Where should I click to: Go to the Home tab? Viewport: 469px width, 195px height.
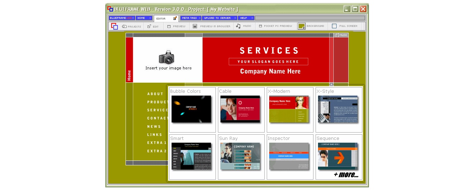coord(144,18)
